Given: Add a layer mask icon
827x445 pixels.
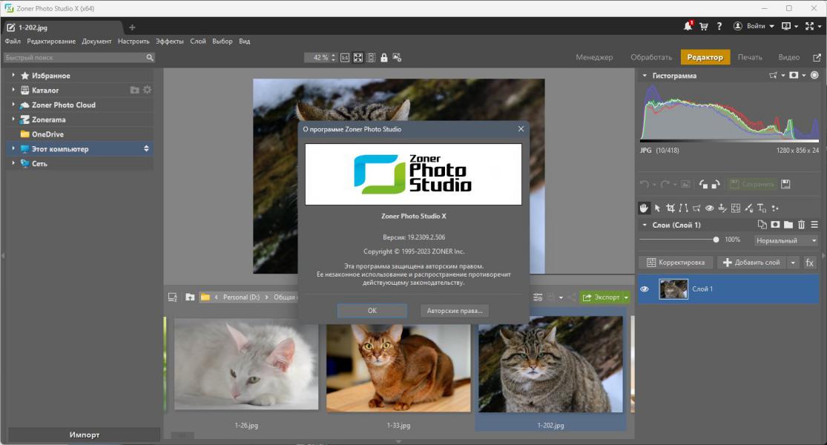Looking at the screenshot, I should 775,225.
